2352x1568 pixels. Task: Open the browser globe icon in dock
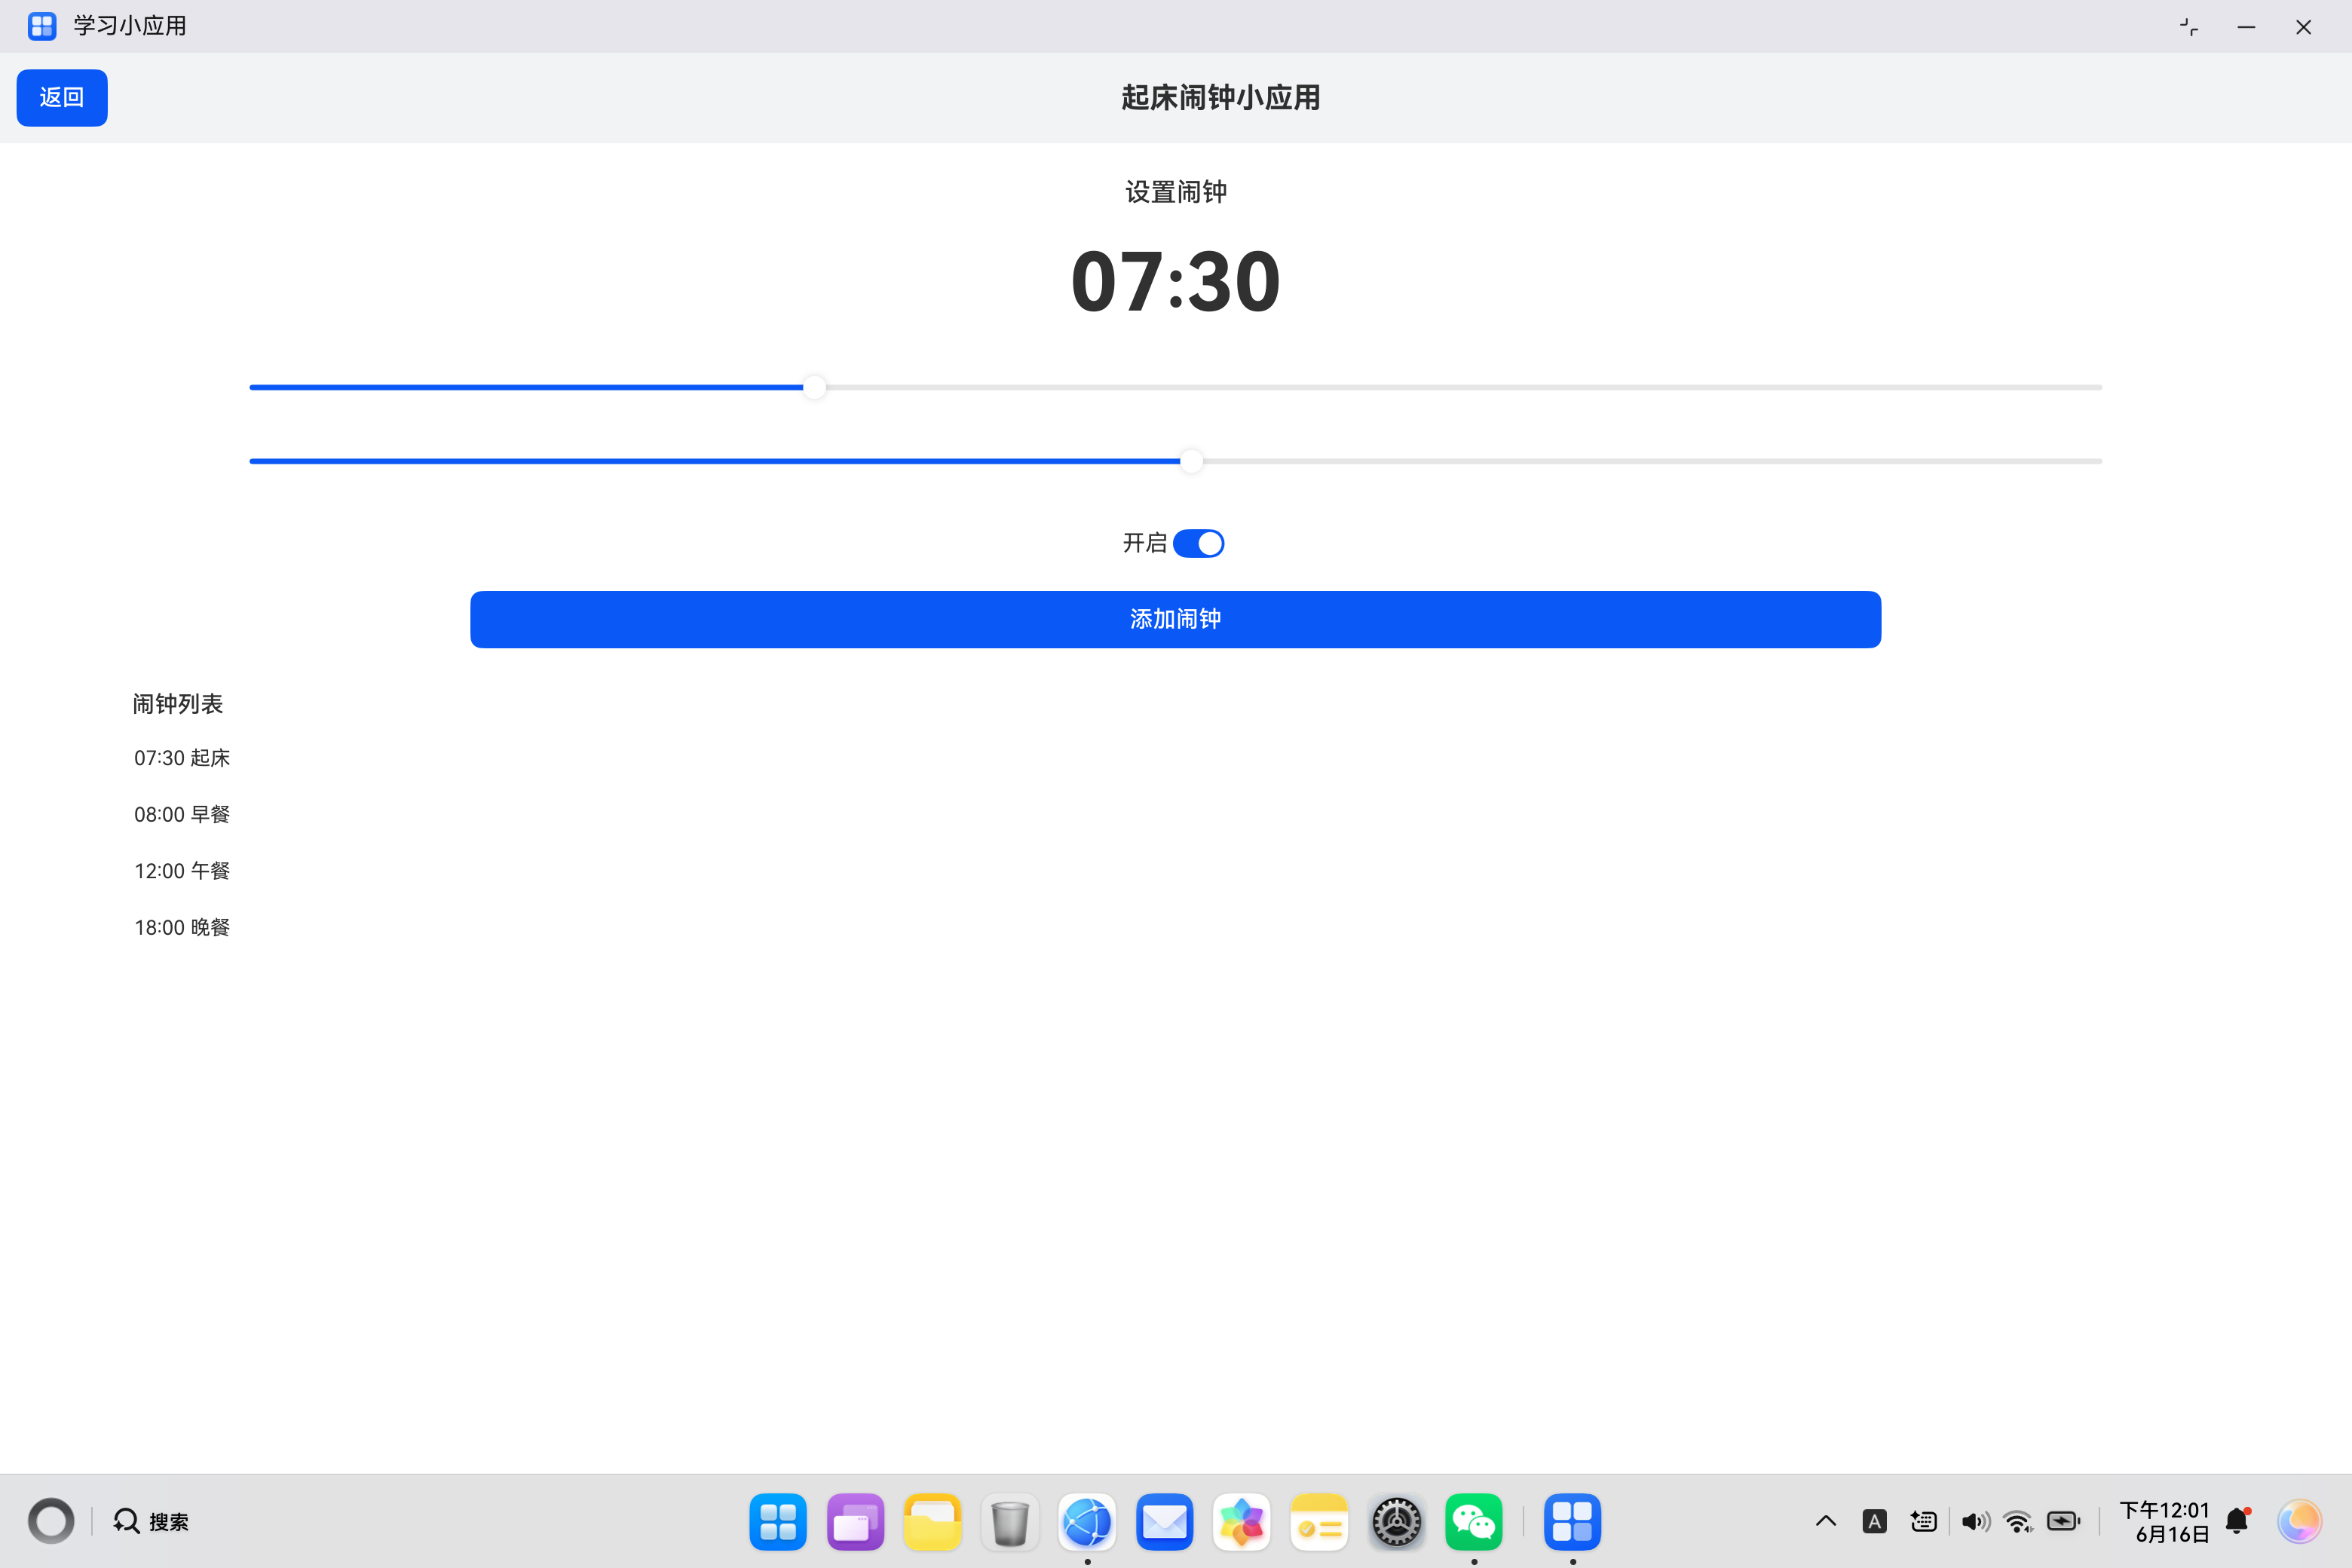pos(1087,1521)
